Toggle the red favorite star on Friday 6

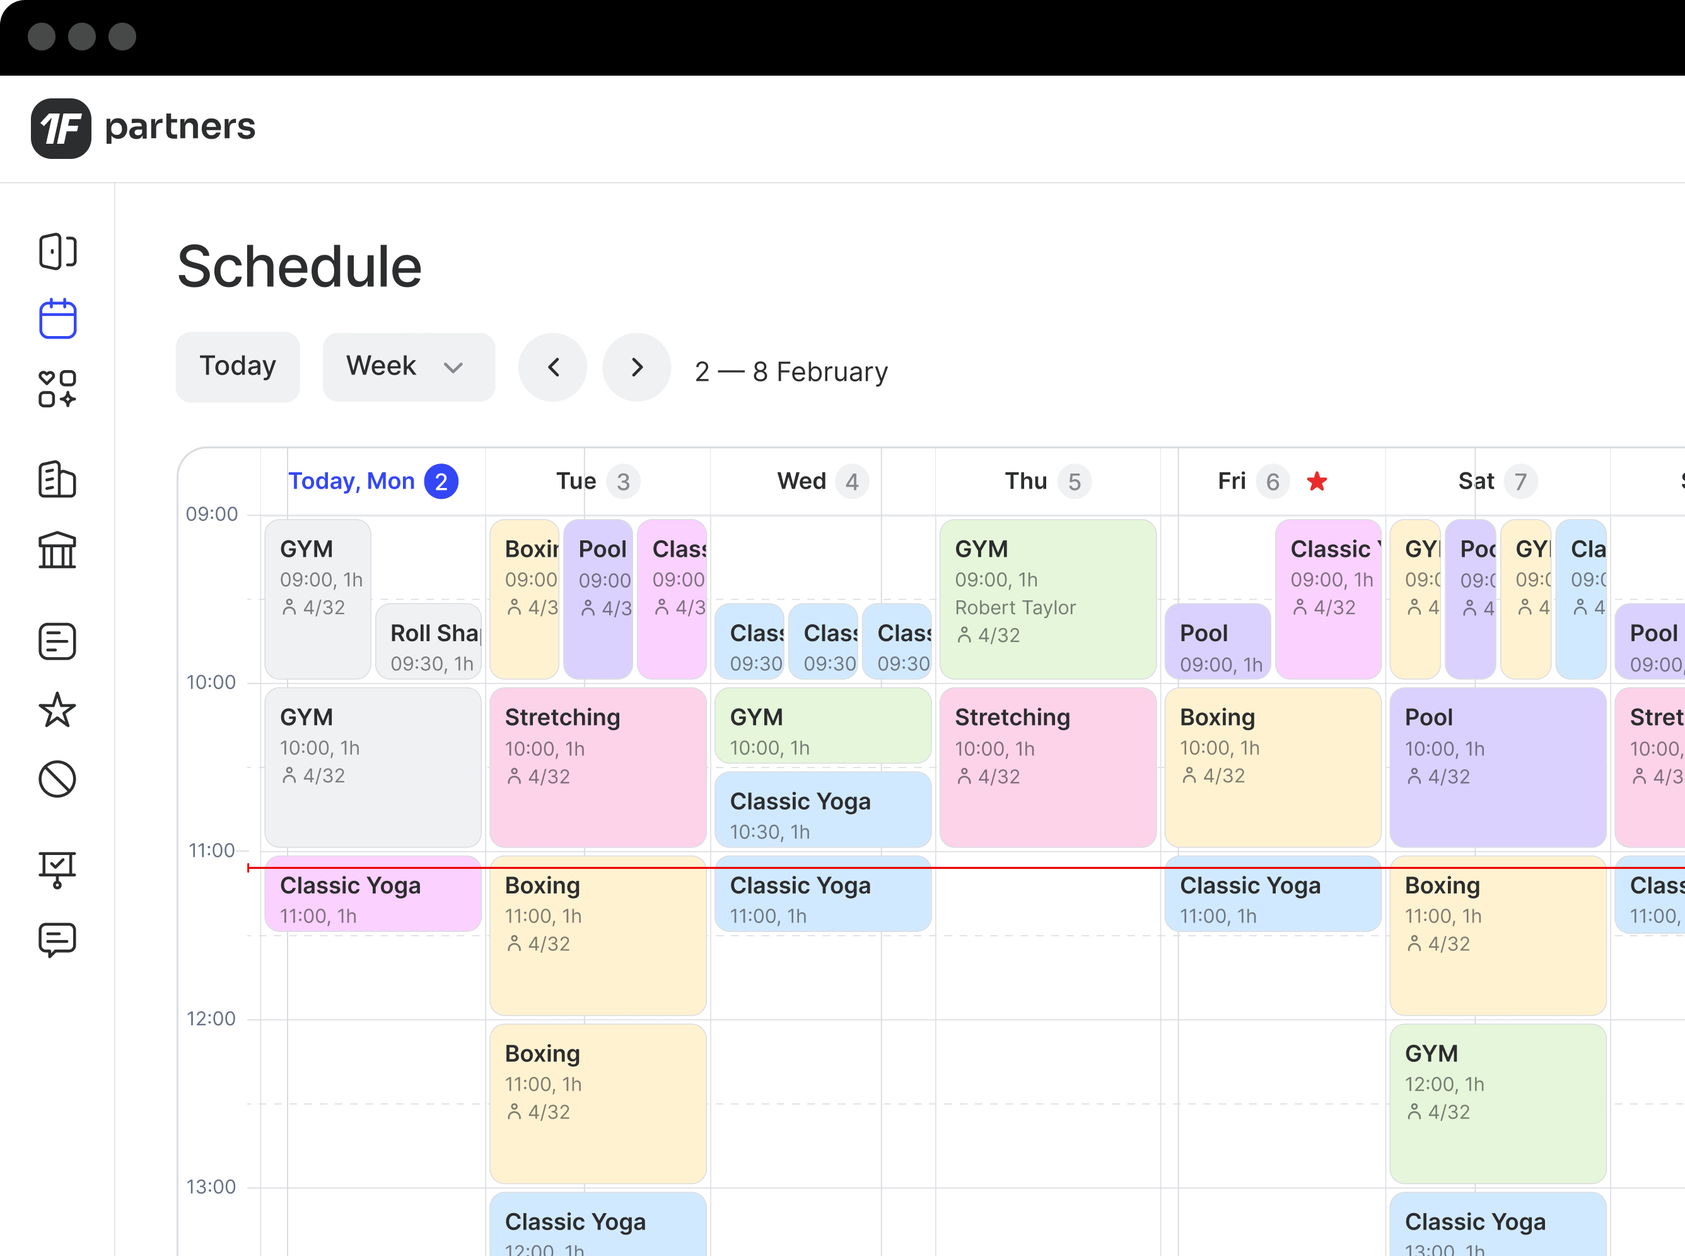point(1317,481)
